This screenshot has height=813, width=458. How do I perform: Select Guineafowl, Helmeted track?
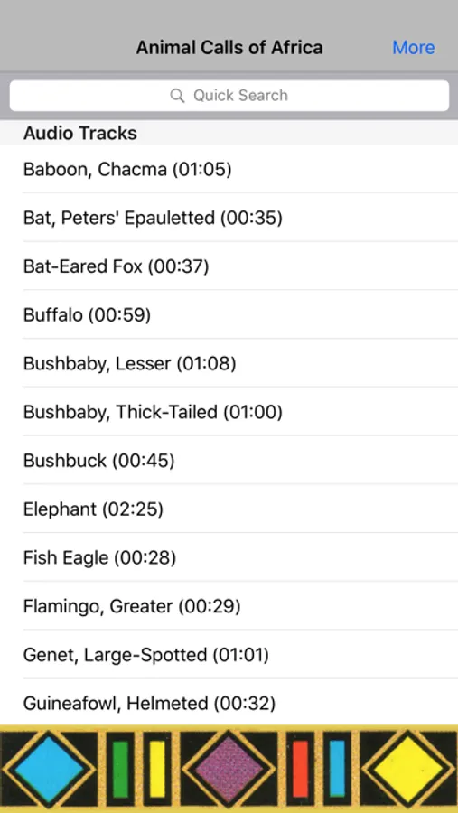click(x=229, y=703)
